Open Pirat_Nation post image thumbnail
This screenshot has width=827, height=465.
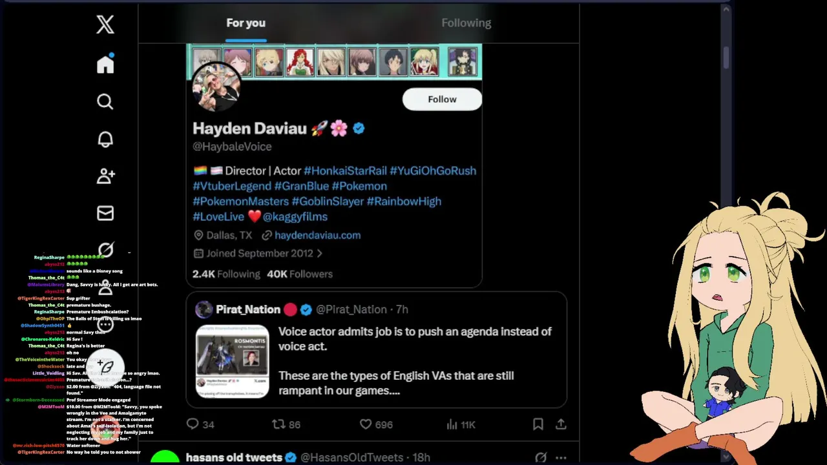(232, 362)
